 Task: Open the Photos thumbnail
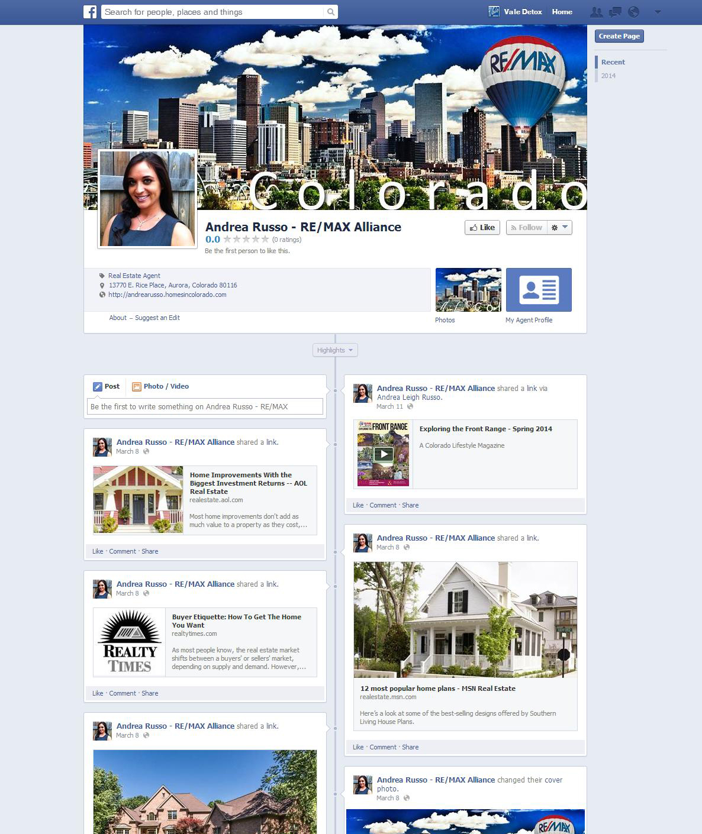(x=468, y=290)
